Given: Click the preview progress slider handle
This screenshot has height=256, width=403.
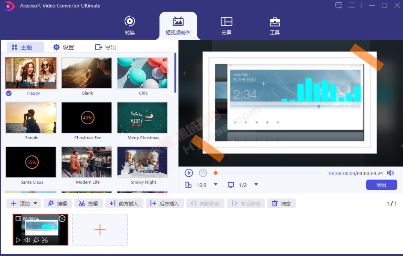Looking at the screenshot, I should 216,173.
